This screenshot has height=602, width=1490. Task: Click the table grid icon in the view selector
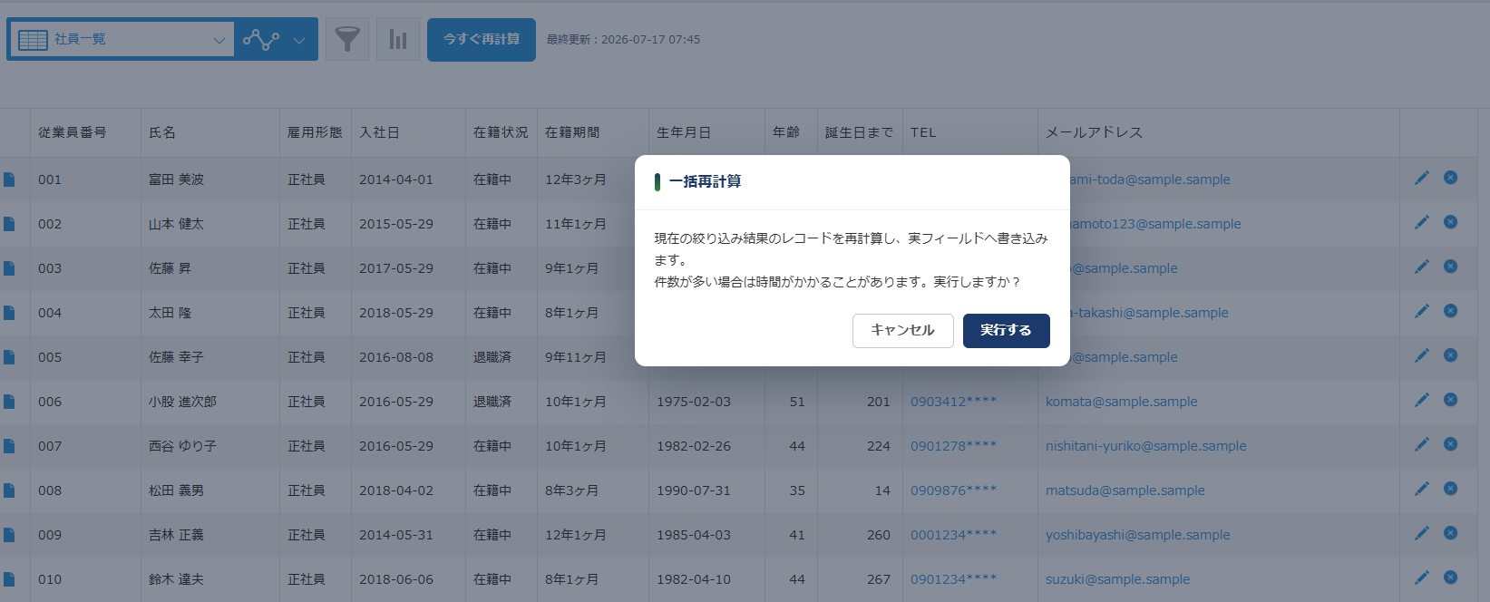[x=33, y=40]
